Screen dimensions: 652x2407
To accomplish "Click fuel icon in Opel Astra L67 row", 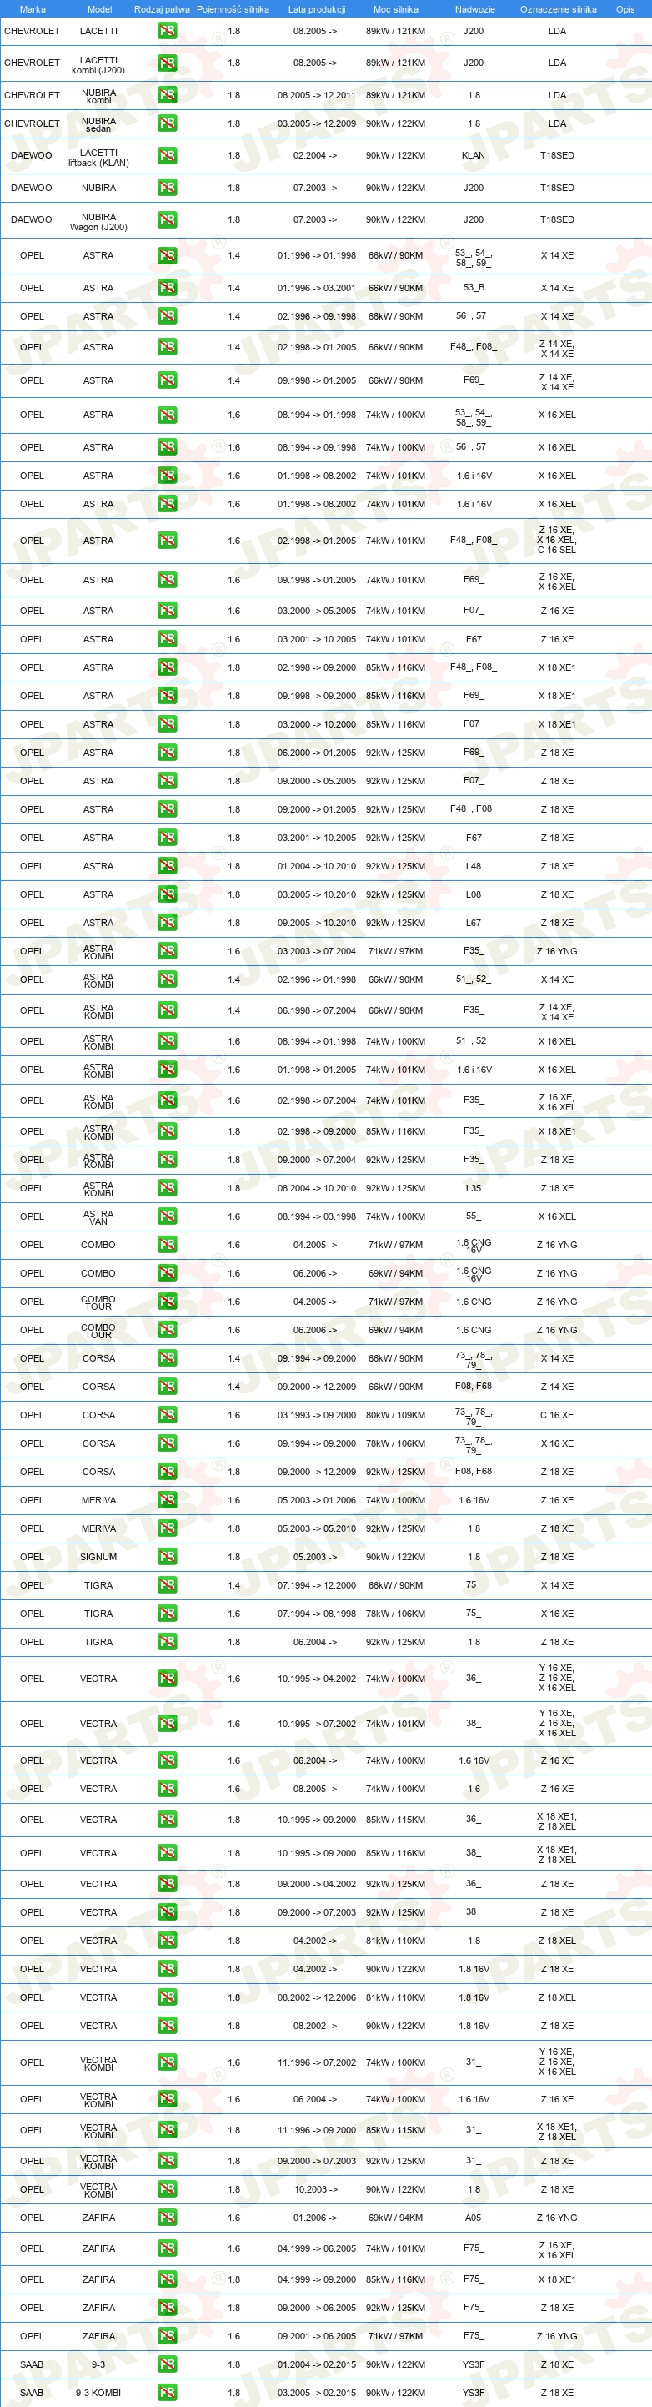I will pyautogui.click(x=168, y=922).
